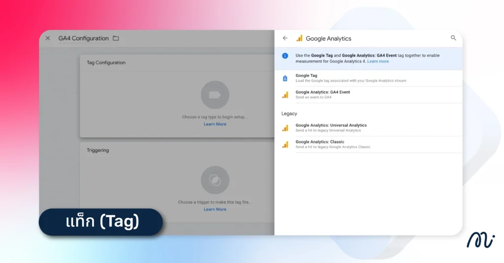The width and height of the screenshot is (504, 263).
Task: Open Learn More under Triggering
Action: [x=215, y=209]
